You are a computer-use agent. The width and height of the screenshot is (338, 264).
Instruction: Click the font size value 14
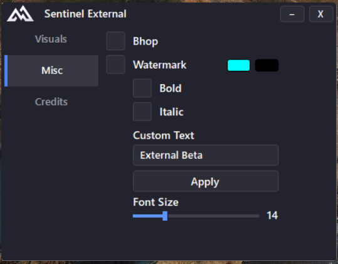[x=272, y=216]
